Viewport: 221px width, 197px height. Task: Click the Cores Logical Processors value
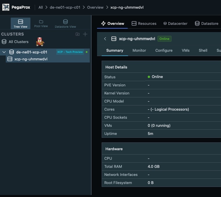pos(168,109)
